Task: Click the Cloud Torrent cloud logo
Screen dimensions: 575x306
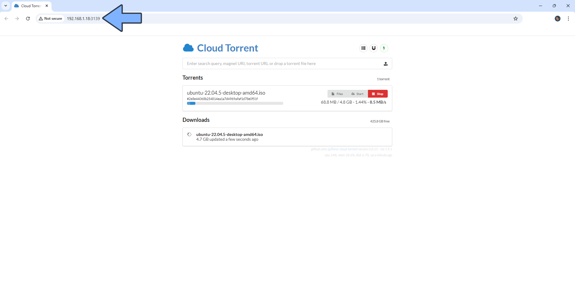Action: [x=188, y=48]
